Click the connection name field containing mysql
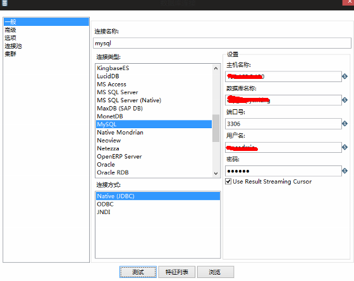This screenshot has height=281, width=354. [222, 43]
